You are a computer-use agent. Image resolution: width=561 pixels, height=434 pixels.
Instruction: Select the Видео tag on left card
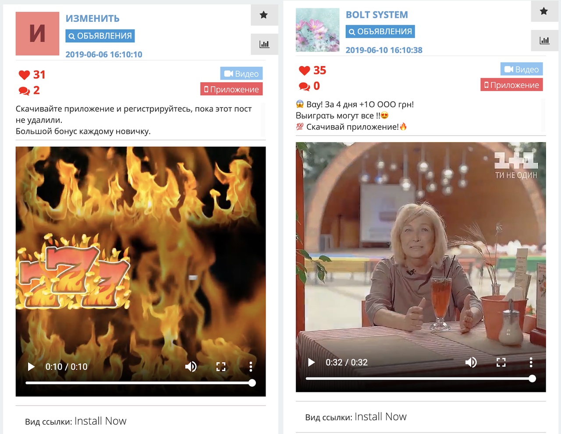pyautogui.click(x=241, y=74)
